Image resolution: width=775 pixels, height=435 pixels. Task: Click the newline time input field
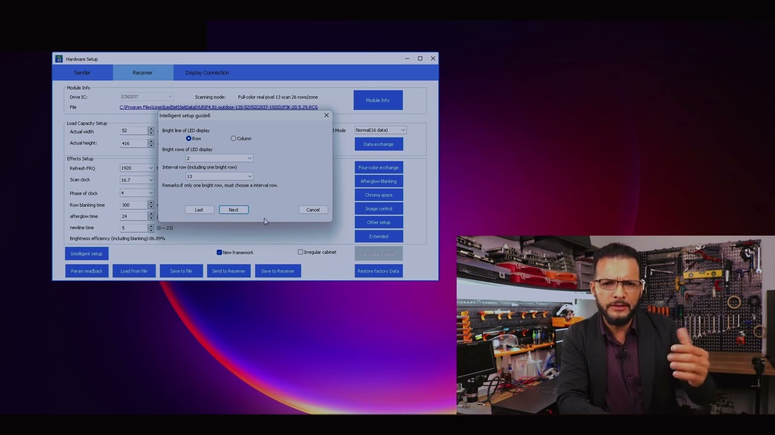point(133,228)
